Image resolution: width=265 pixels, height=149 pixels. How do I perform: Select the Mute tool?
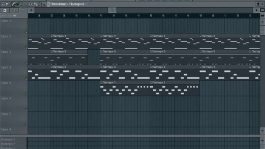pos(26,4)
